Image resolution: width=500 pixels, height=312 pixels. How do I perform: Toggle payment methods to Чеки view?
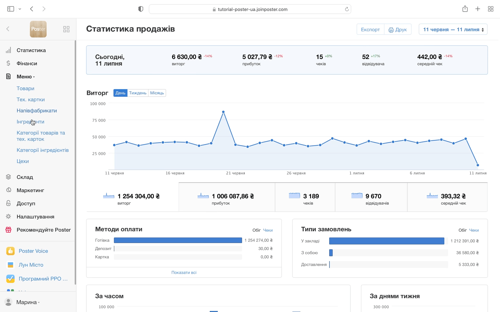(x=268, y=230)
